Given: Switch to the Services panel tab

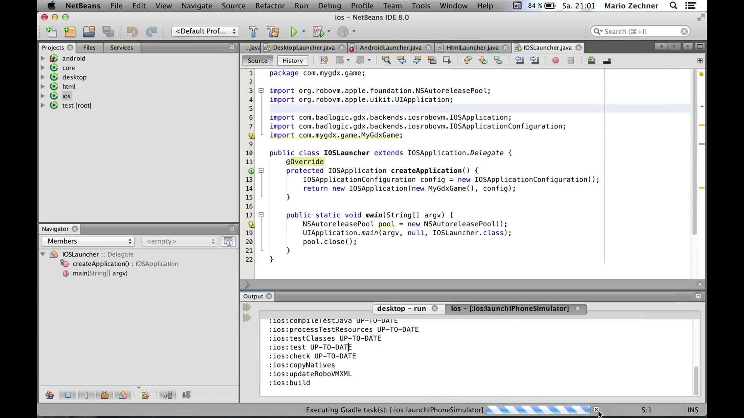Looking at the screenshot, I should [121, 48].
